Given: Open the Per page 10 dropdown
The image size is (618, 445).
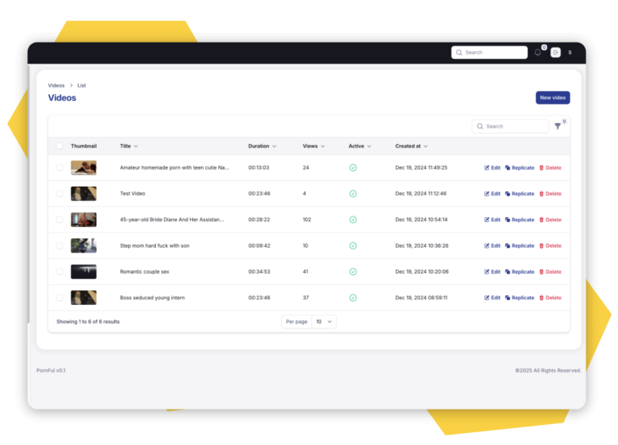Looking at the screenshot, I should point(324,322).
